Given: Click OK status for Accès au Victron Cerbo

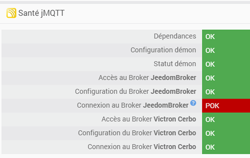Looking at the screenshot, I should point(210,120).
